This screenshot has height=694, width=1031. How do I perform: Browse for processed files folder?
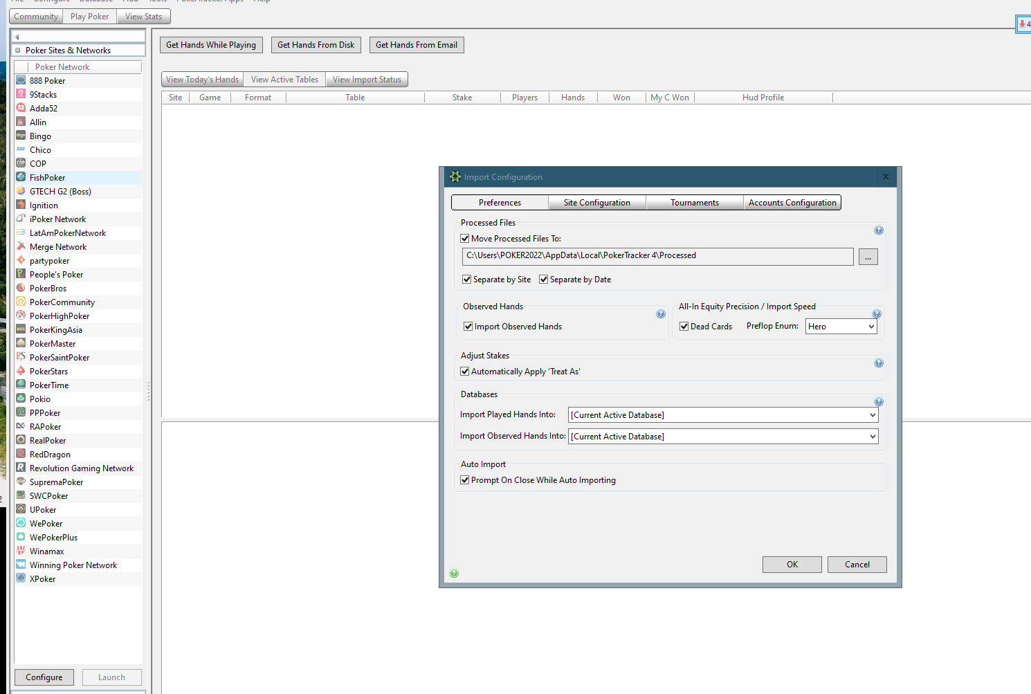[868, 257]
